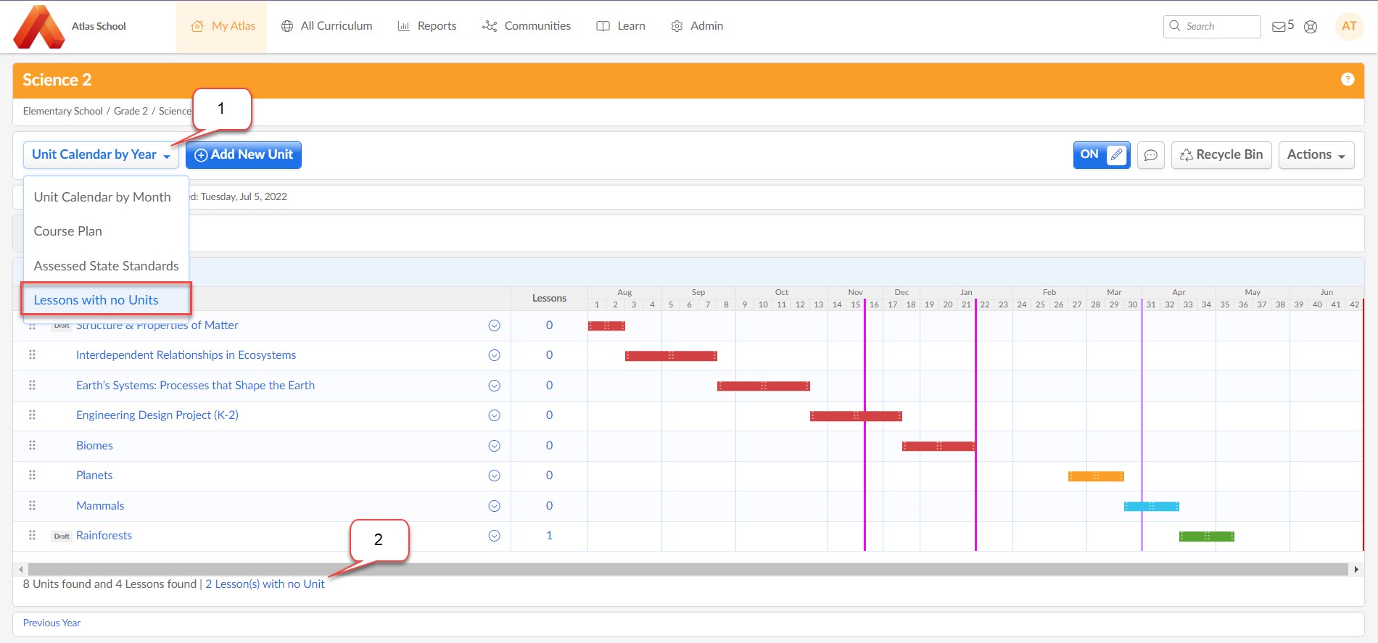Image resolution: width=1378 pixels, height=643 pixels.
Task: Click the drag handle for Rainforests row
Action: pyautogui.click(x=32, y=536)
